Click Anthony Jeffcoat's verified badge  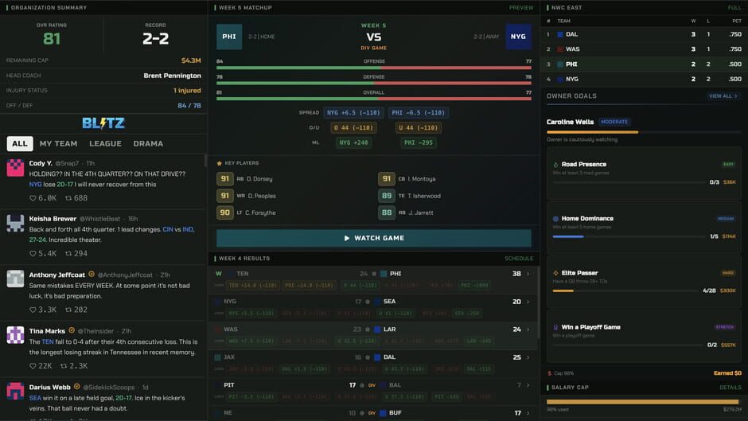tap(92, 275)
